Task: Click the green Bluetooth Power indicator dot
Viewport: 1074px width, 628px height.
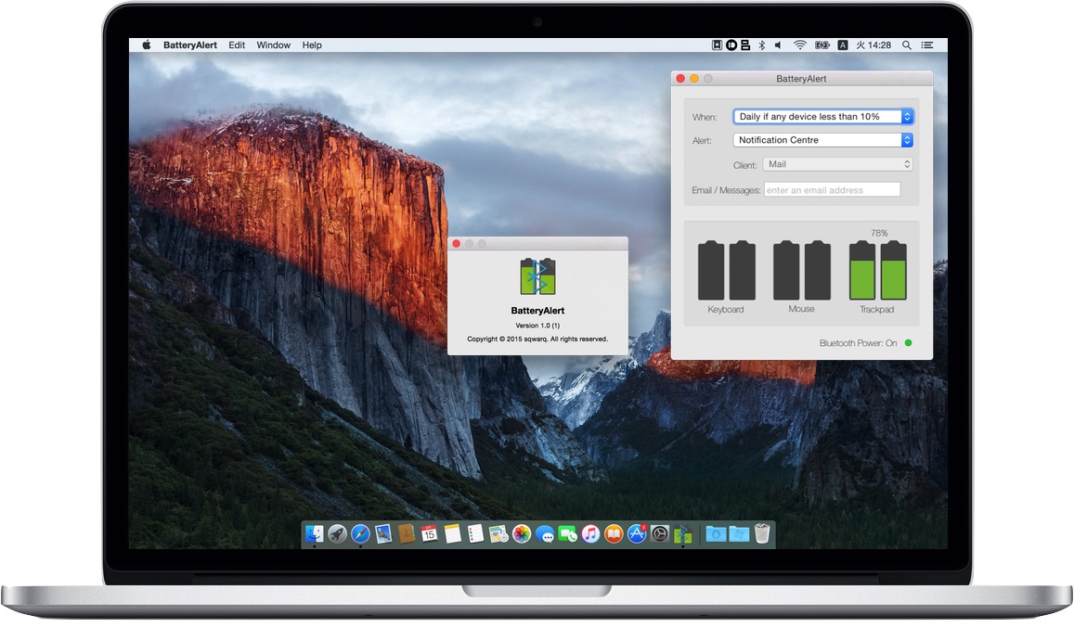Action: pyautogui.click(x=908, y=343)
